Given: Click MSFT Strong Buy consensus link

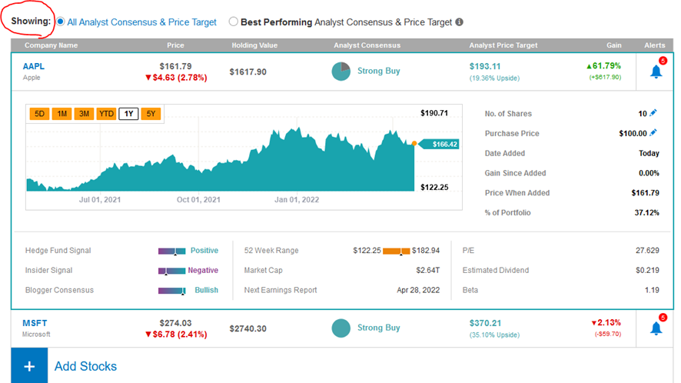Looking at the screenshot, I should coord(379,328).
